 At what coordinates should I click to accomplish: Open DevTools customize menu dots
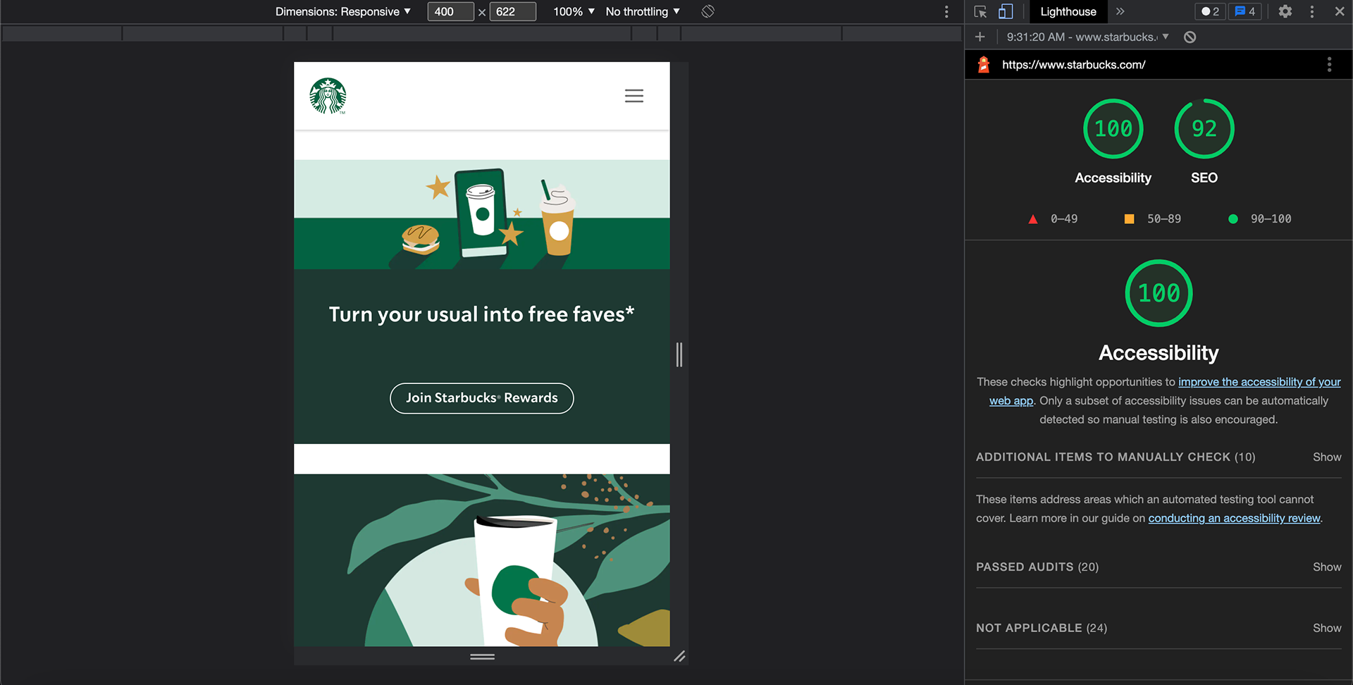tap(1312, 11)
